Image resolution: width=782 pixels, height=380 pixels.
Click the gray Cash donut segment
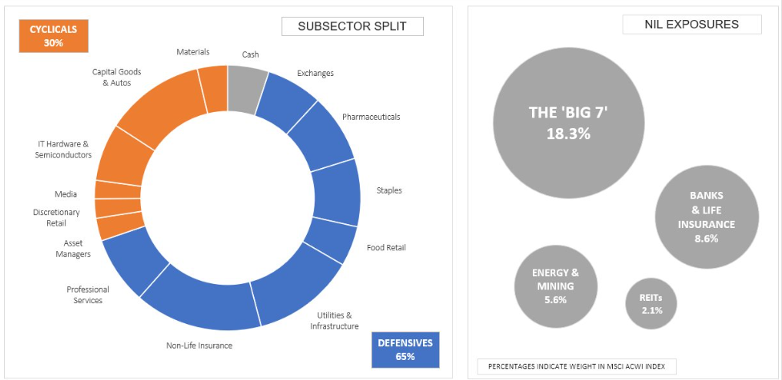(245, 82)
